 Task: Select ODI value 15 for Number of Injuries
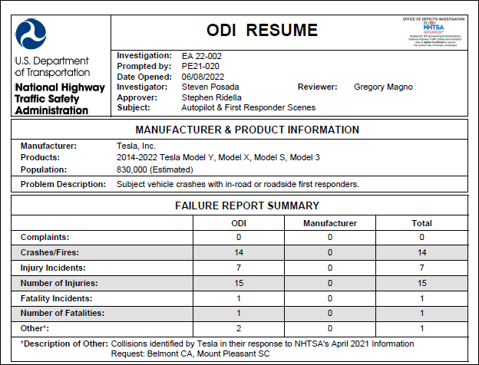(x=239, y=283)
